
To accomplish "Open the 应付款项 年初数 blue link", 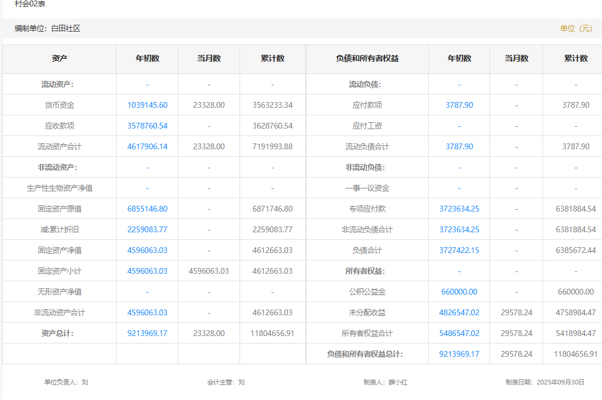I will click(x=459, y=105).
